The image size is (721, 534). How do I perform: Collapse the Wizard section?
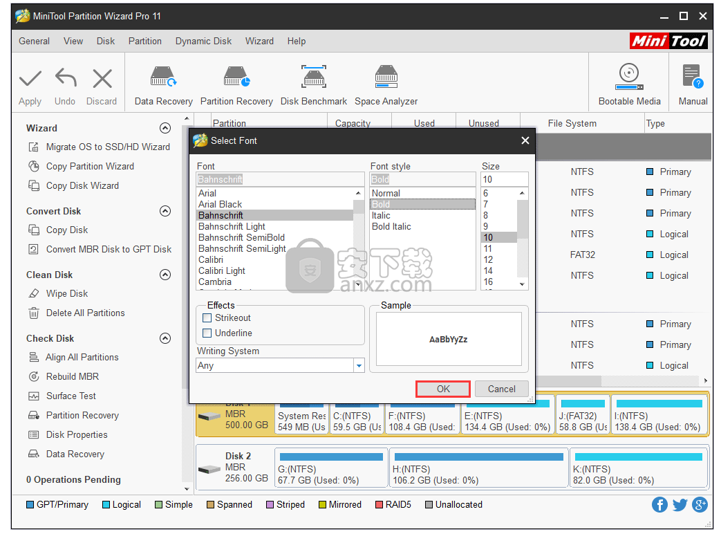(165, 128)
